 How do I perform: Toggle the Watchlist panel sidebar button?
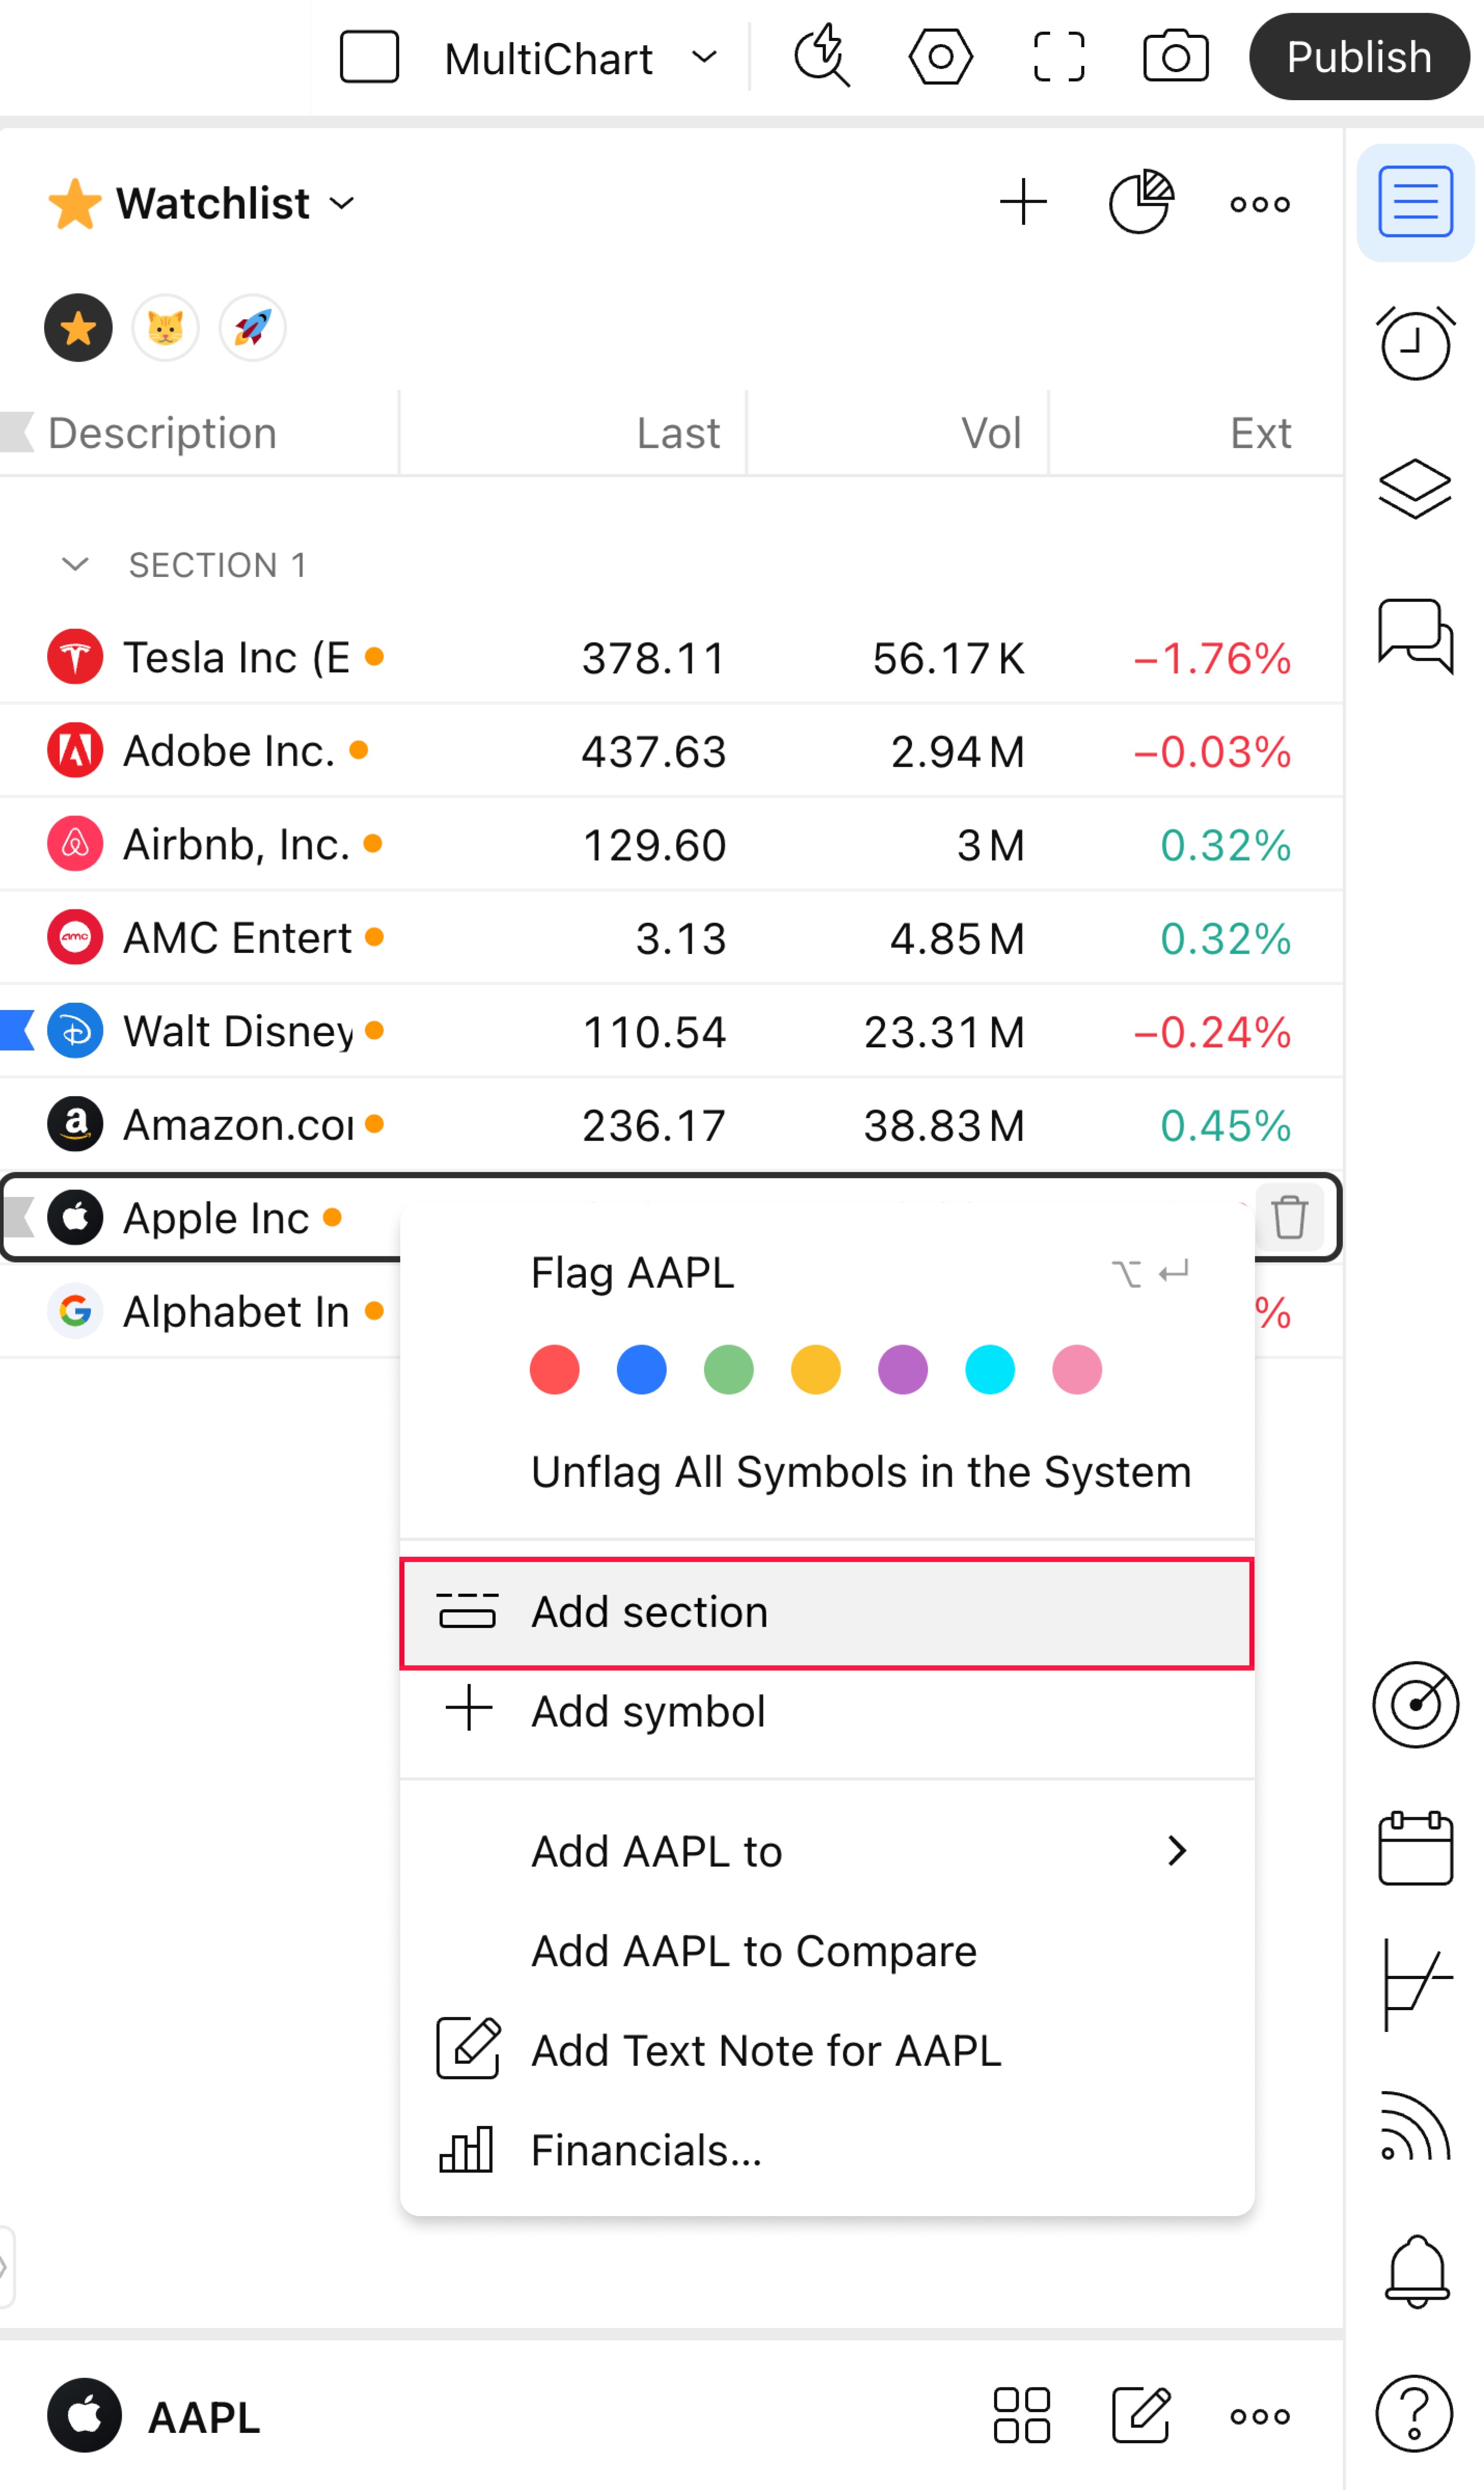(x=1414, y=202)
